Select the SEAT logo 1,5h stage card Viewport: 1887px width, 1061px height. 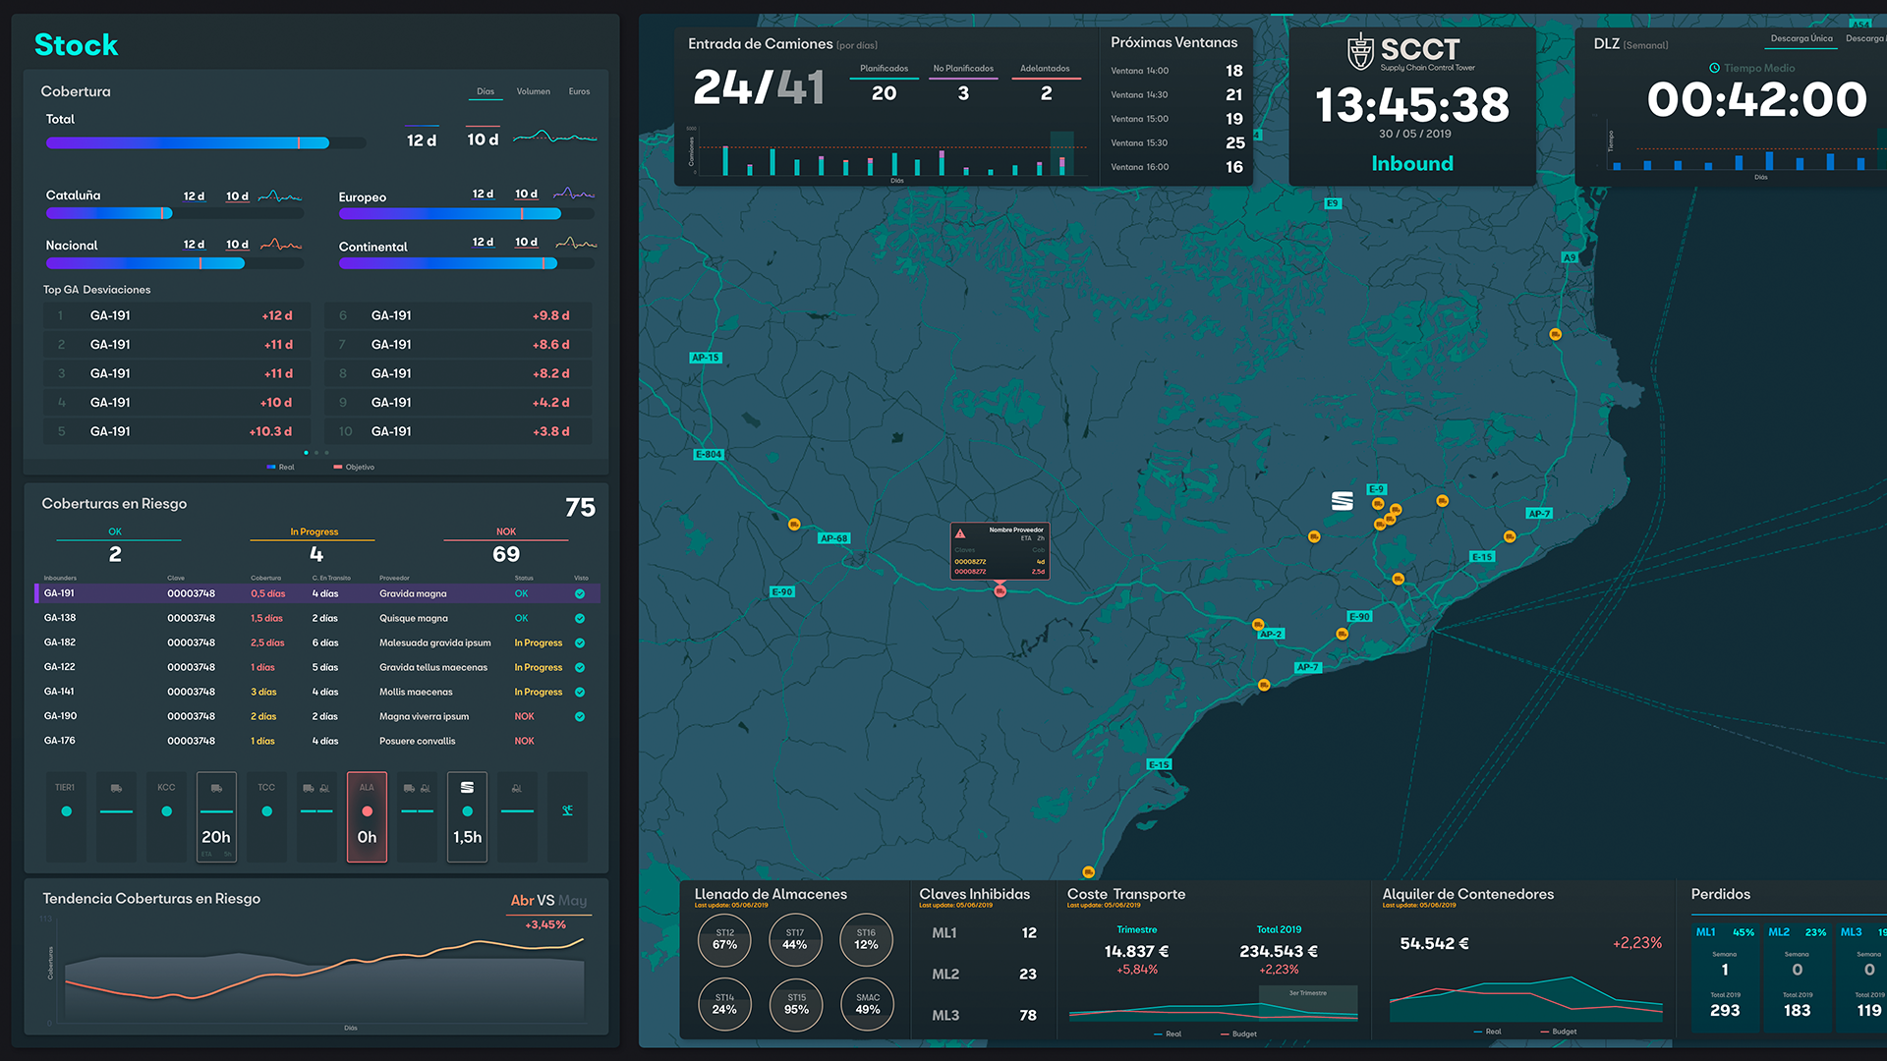pos(467,816)
